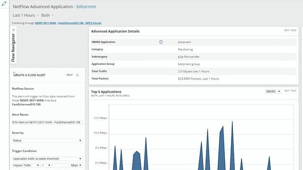Click the 8.0 Mbps axis label

[x=101, y=148]
